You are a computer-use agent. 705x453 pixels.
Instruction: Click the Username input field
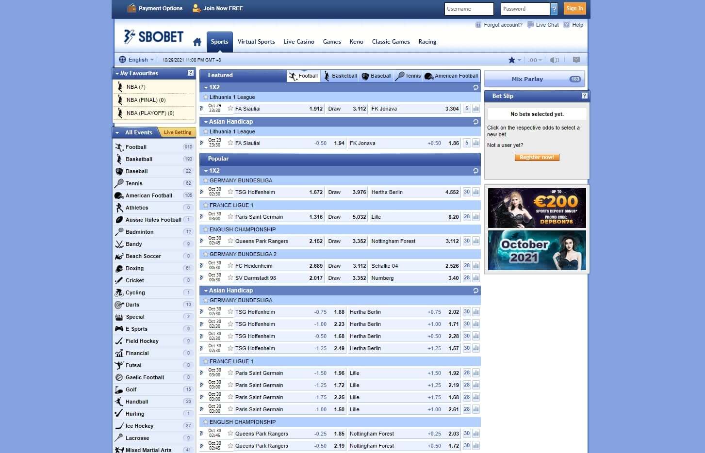469,8
